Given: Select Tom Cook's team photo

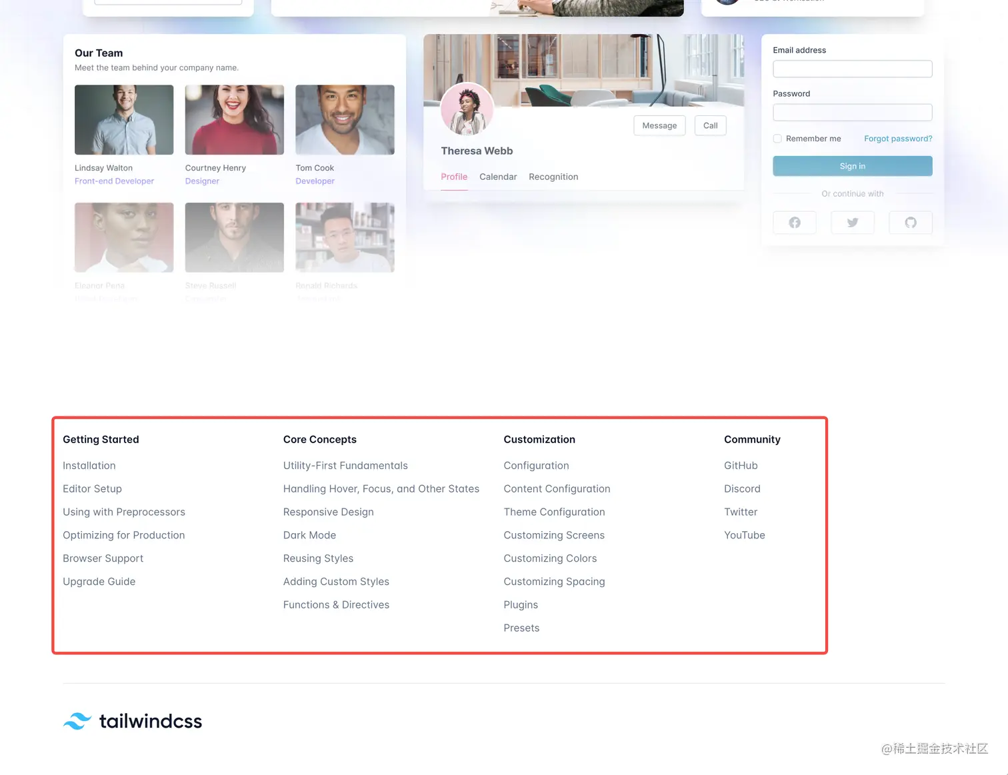Looking at the screenshot, I should coord(345,120).
